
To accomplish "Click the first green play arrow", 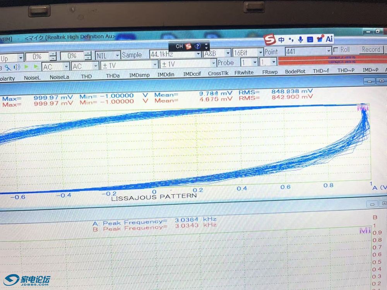I will point(26,67).
